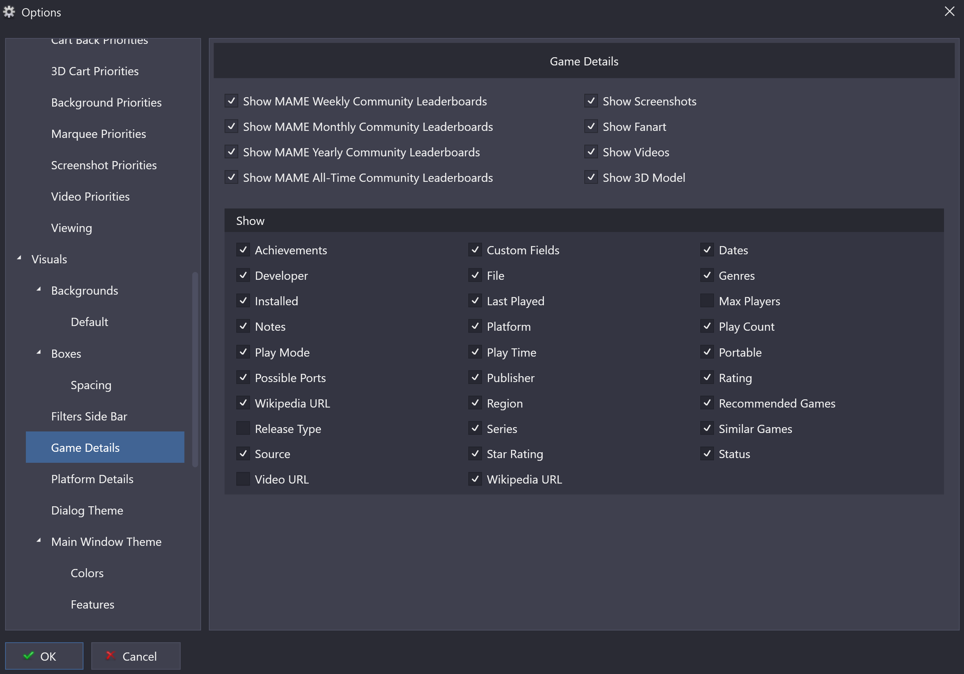Open Colors under Main Window Theme

tap(87, 573)
